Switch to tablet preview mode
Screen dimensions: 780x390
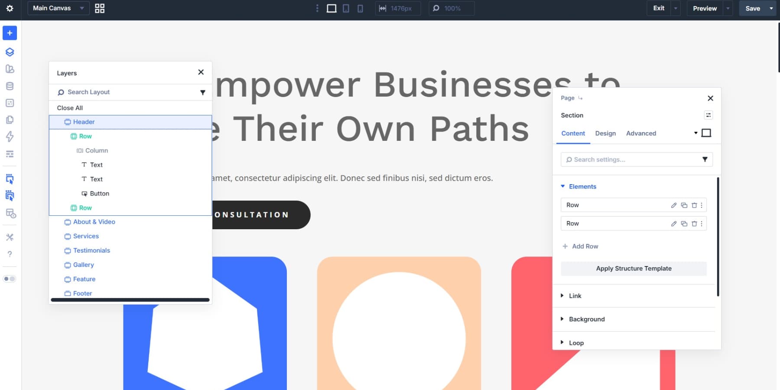tap(346, 8)
